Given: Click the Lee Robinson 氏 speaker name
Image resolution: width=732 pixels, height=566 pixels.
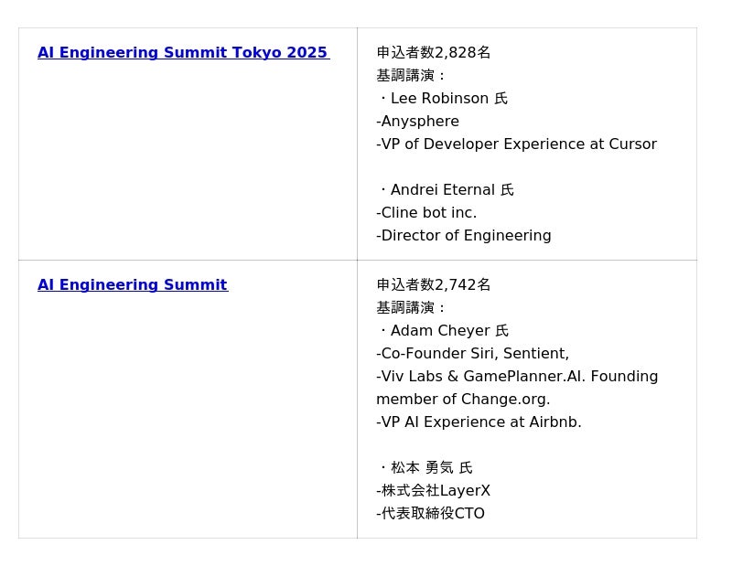Looking at the screenshot, I should 447,99.
